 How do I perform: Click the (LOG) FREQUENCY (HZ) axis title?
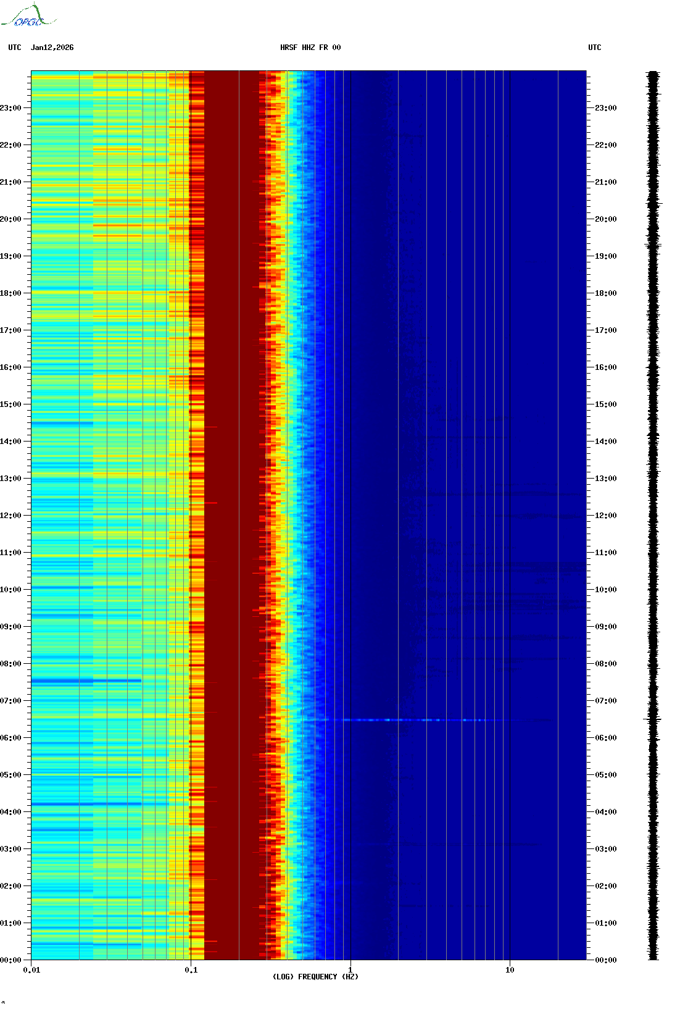pyautogui.click(x=315, y=977)
